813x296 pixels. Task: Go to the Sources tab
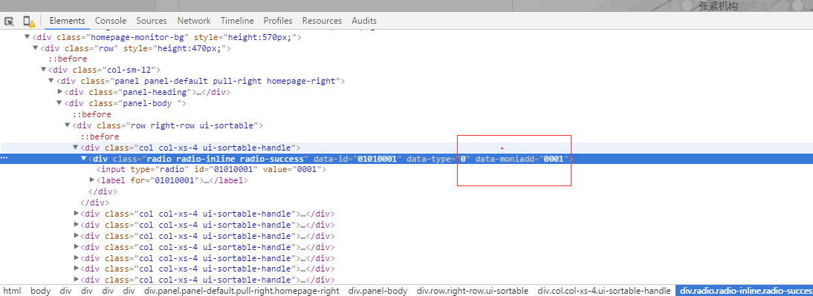[152, 21]
